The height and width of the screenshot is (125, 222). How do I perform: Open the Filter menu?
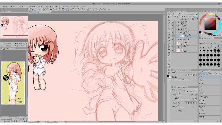coord(66,7)
